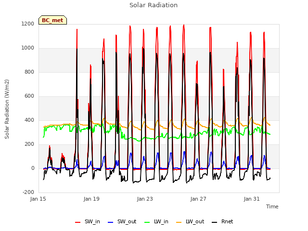This screenshot has width=308, height=231.
Task: Click the 1000 y-axis tick label
Action: point(28,48)
